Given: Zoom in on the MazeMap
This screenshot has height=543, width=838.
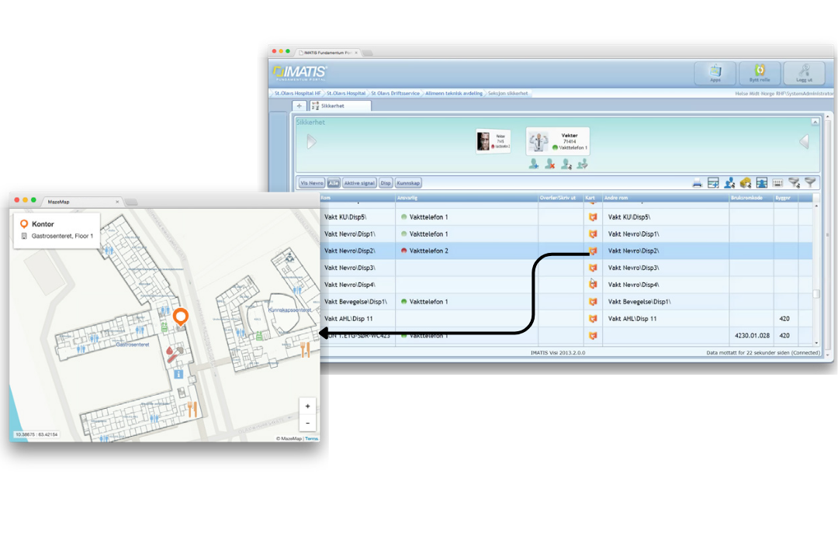Looking at the screenshot, I should [x=307, y=406].
